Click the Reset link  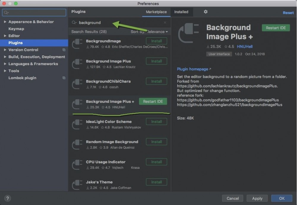[x=288, y=13]
